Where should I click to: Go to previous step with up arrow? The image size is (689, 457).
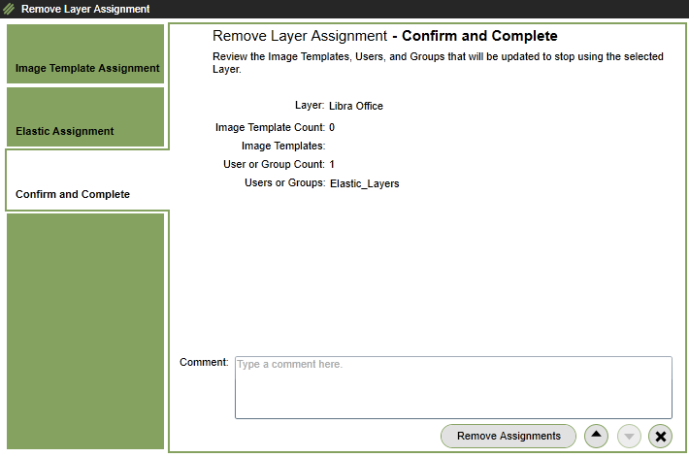tap(597, 436)
